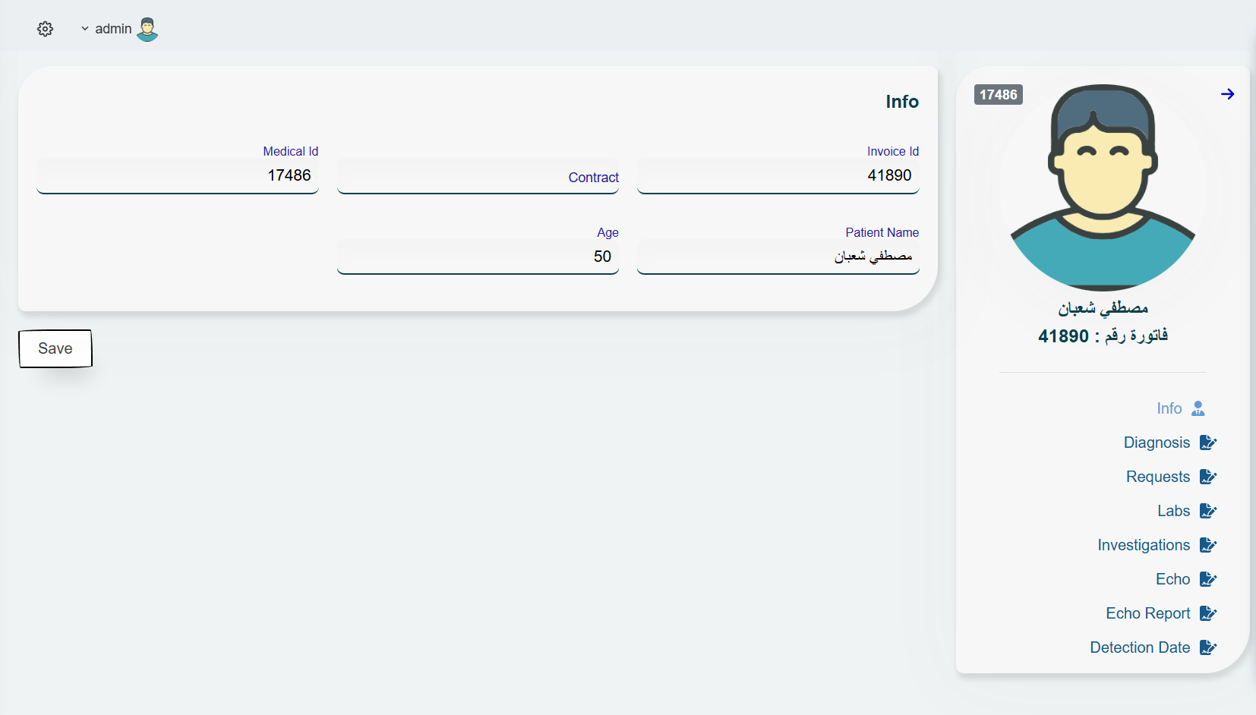Click the Labs edit icon
1256x715 pixels.
click(1207, 511)
